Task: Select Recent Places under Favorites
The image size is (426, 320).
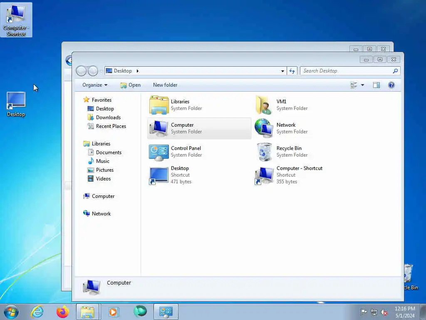Action: click(x=111, y=126)
